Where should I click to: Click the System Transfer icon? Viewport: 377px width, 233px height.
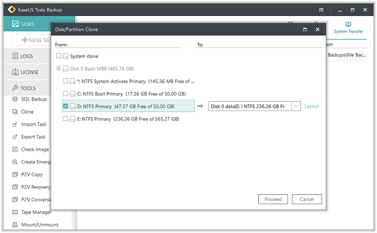[348, 25]
